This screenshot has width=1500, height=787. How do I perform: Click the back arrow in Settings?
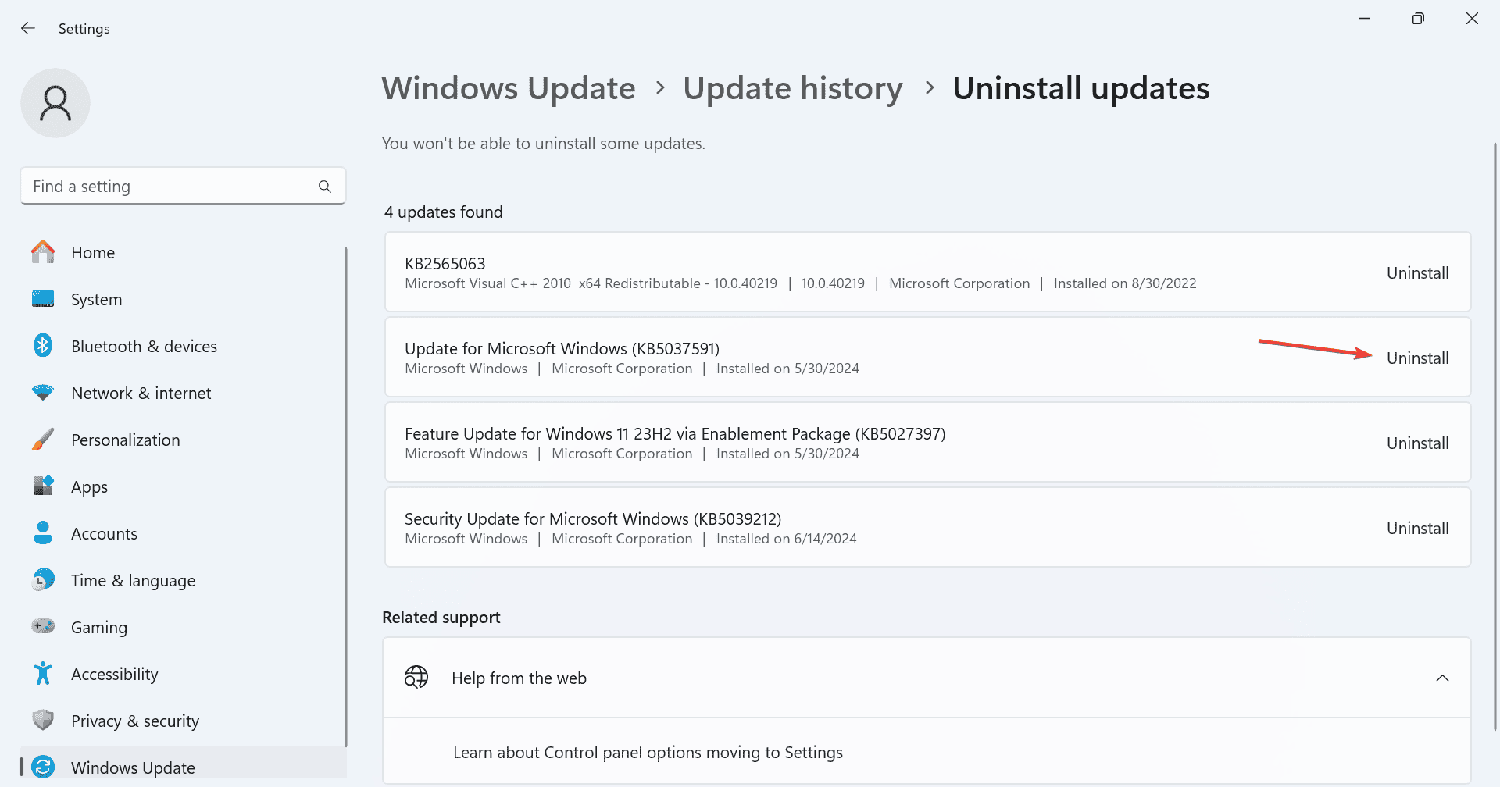coord(28,28)
